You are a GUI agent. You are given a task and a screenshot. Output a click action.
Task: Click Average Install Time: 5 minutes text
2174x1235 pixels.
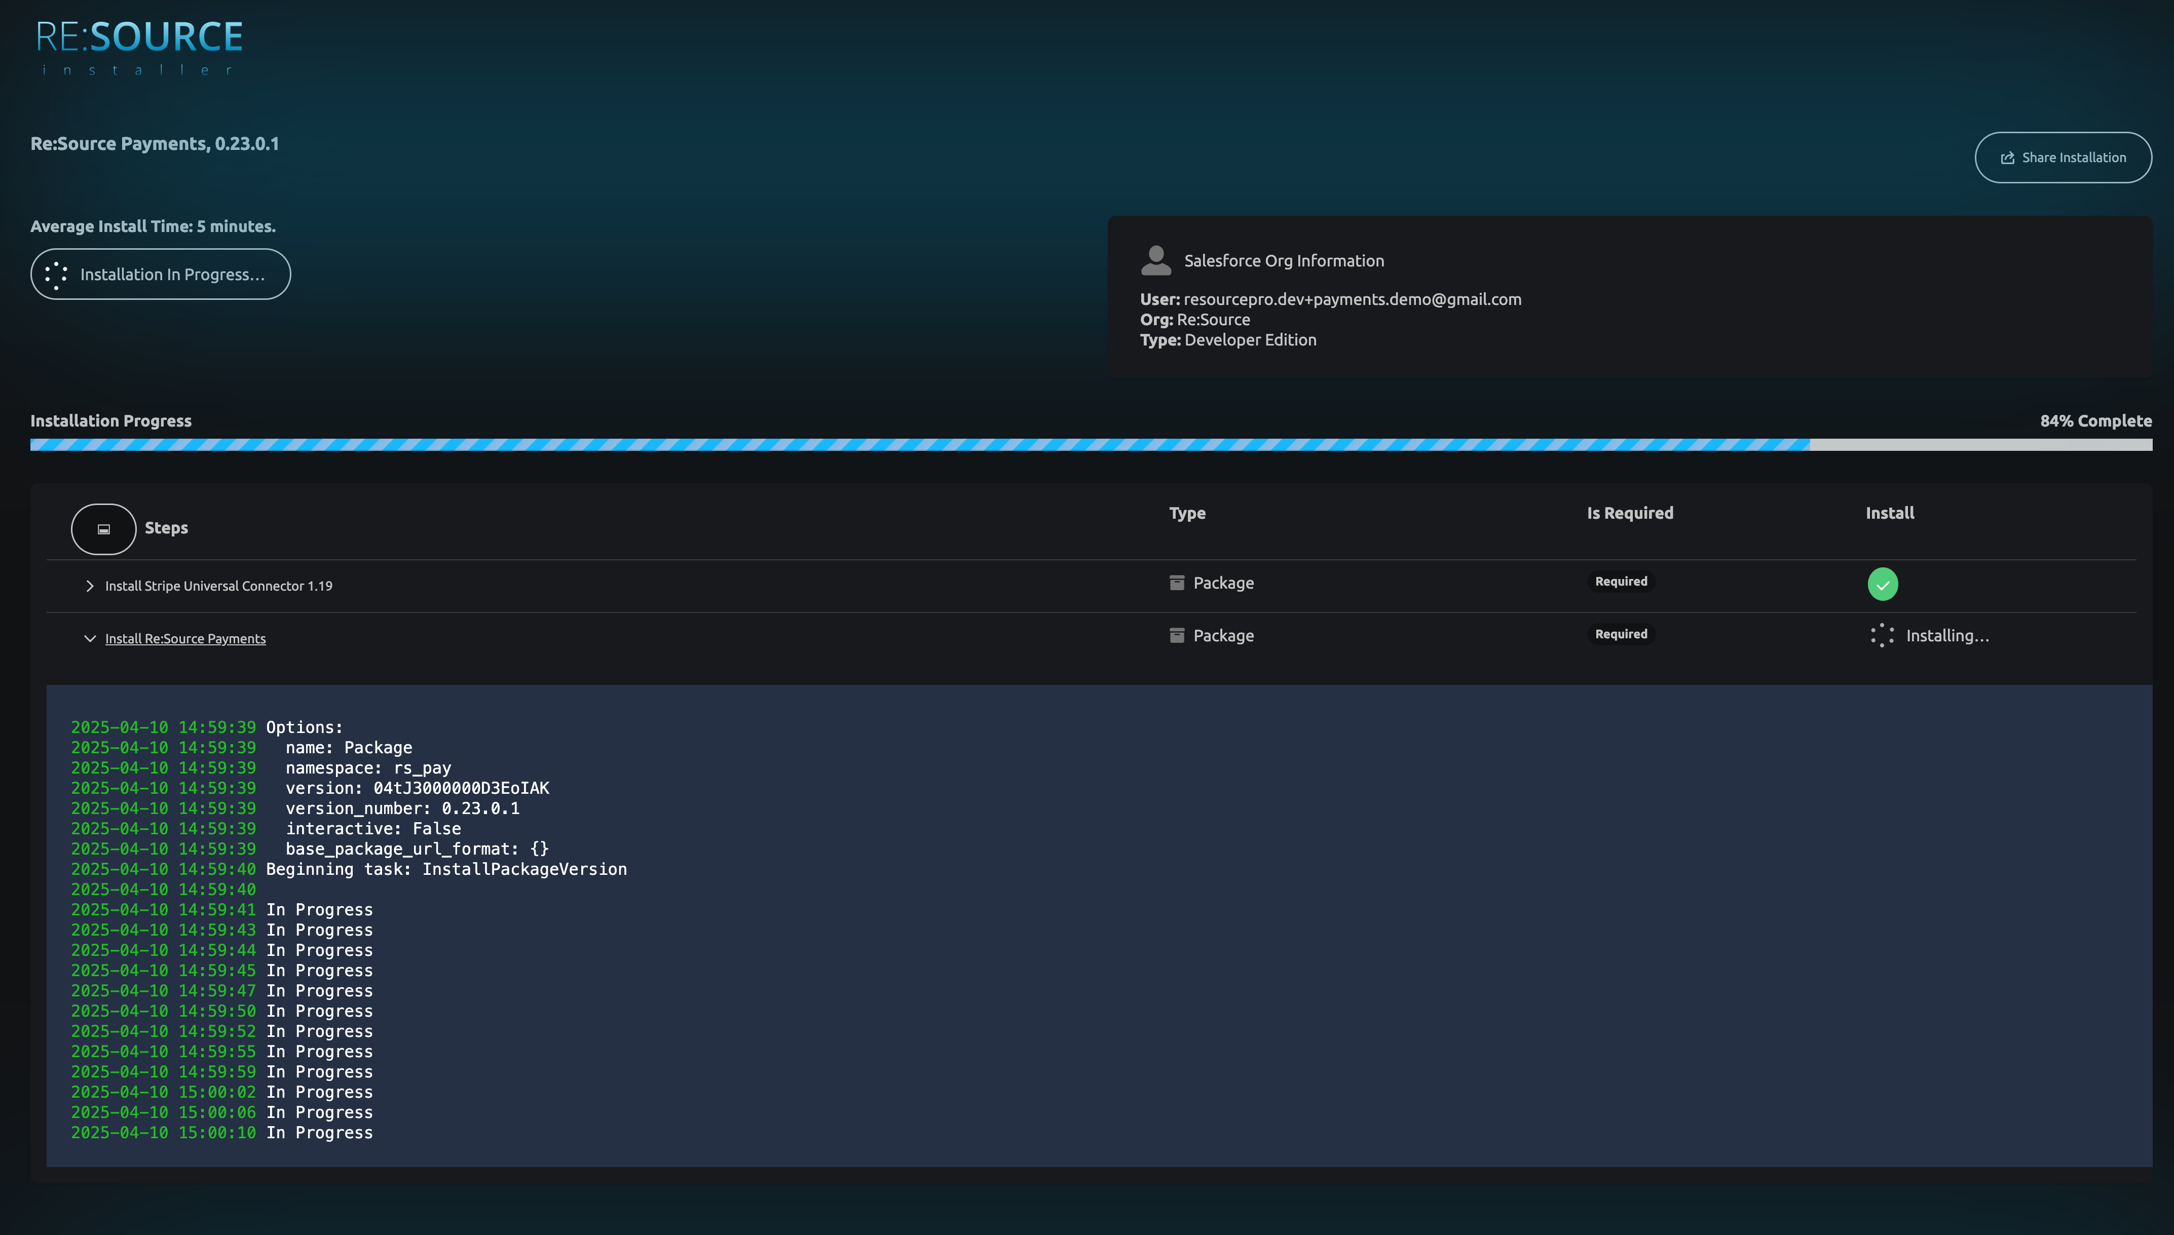pyautogui.click(x=153, y=226)
